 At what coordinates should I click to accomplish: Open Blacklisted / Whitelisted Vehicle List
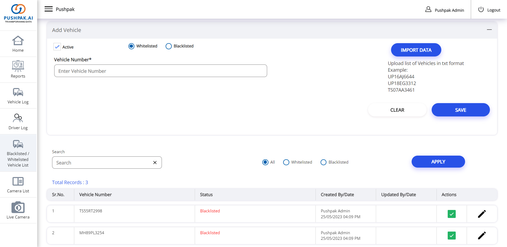(18, 153)
